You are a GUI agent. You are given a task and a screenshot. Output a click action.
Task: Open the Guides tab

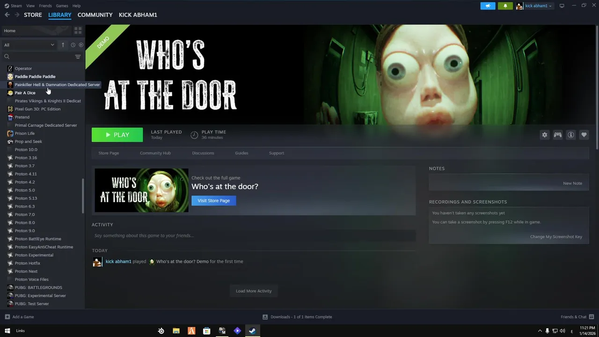click(241, 153)
